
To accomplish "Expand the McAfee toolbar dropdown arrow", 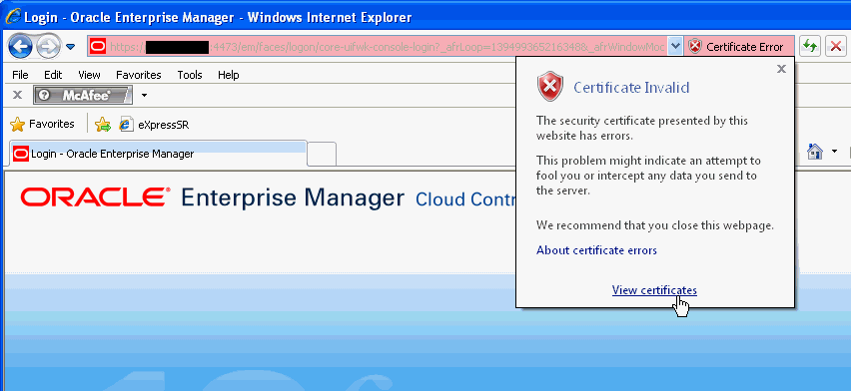I will click(x=144, y=96).
